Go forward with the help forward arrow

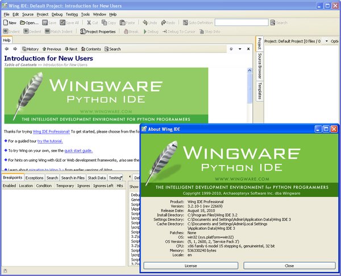click(x=15, y=49)
